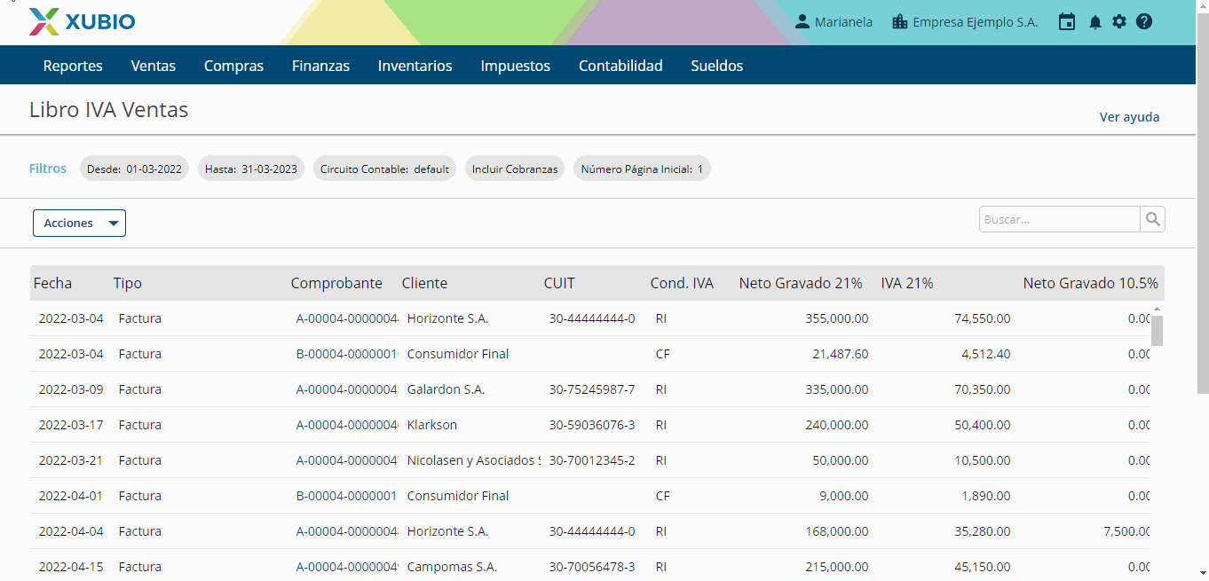This screenshot has width=1209, height=581.
Task: Open the Ventas menu
Action: [x=154, y=66]
